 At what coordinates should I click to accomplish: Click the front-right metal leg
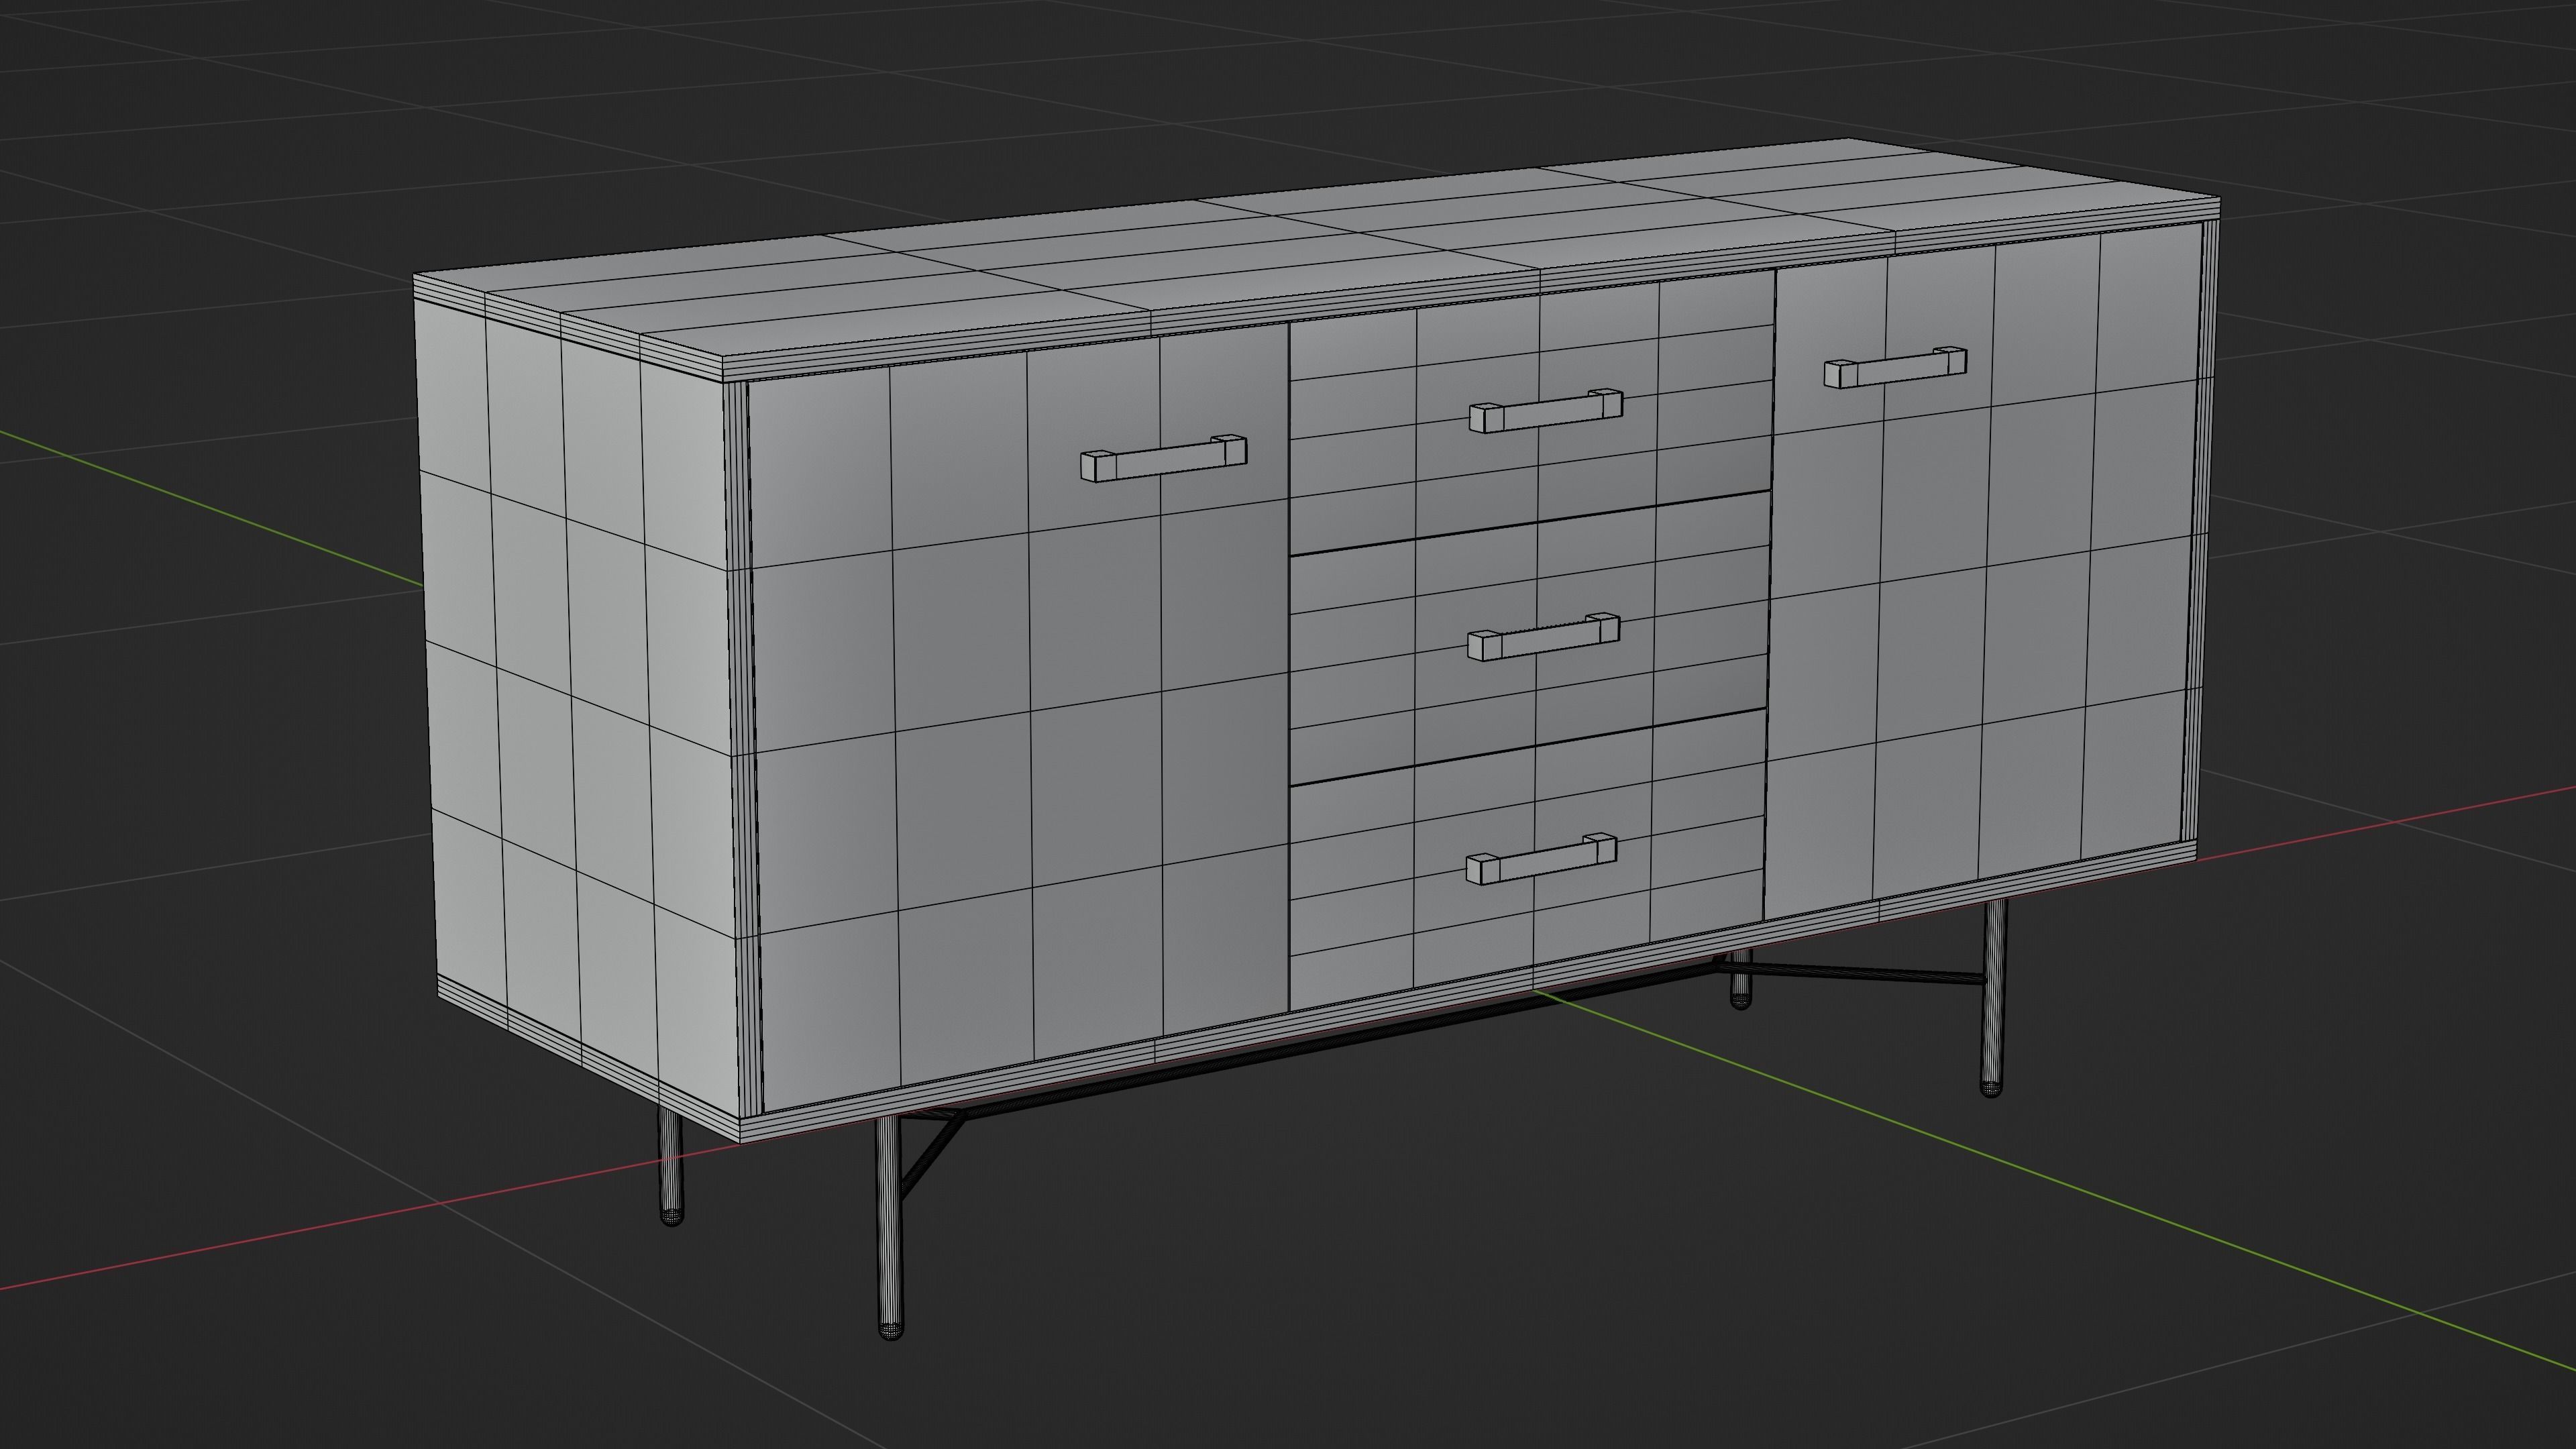coord(1993,997)
